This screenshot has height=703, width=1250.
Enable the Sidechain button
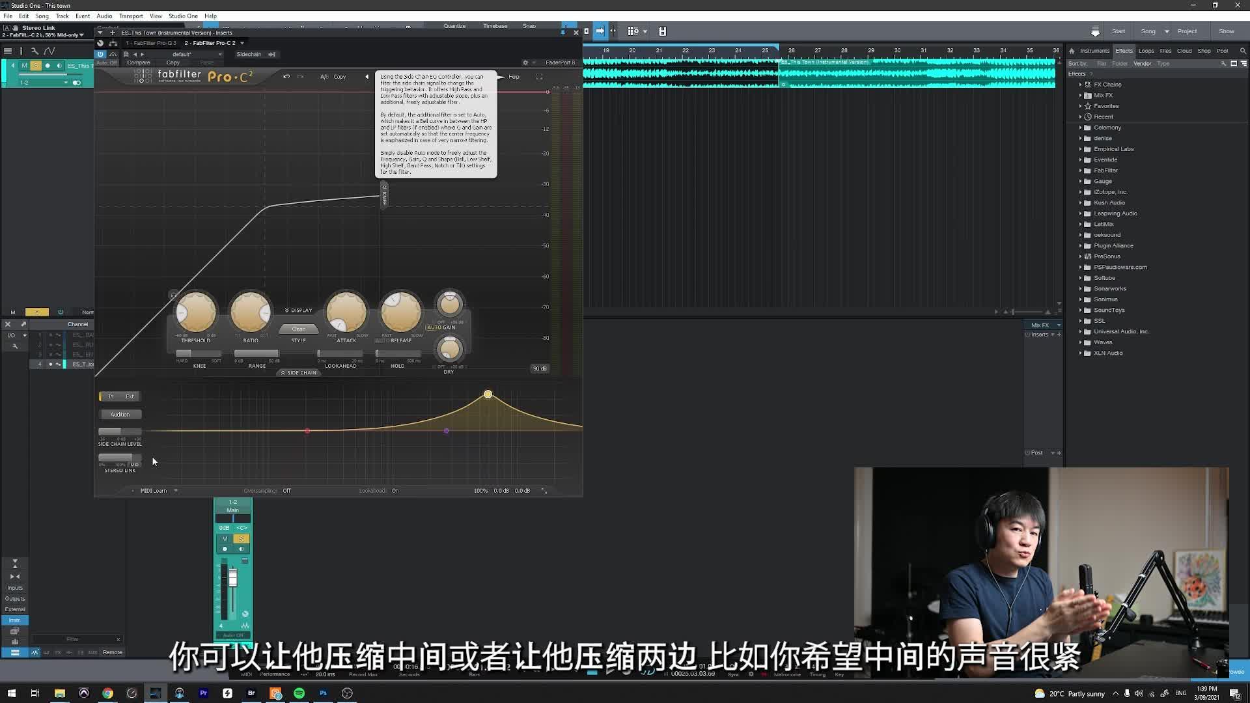coord(249,54)
